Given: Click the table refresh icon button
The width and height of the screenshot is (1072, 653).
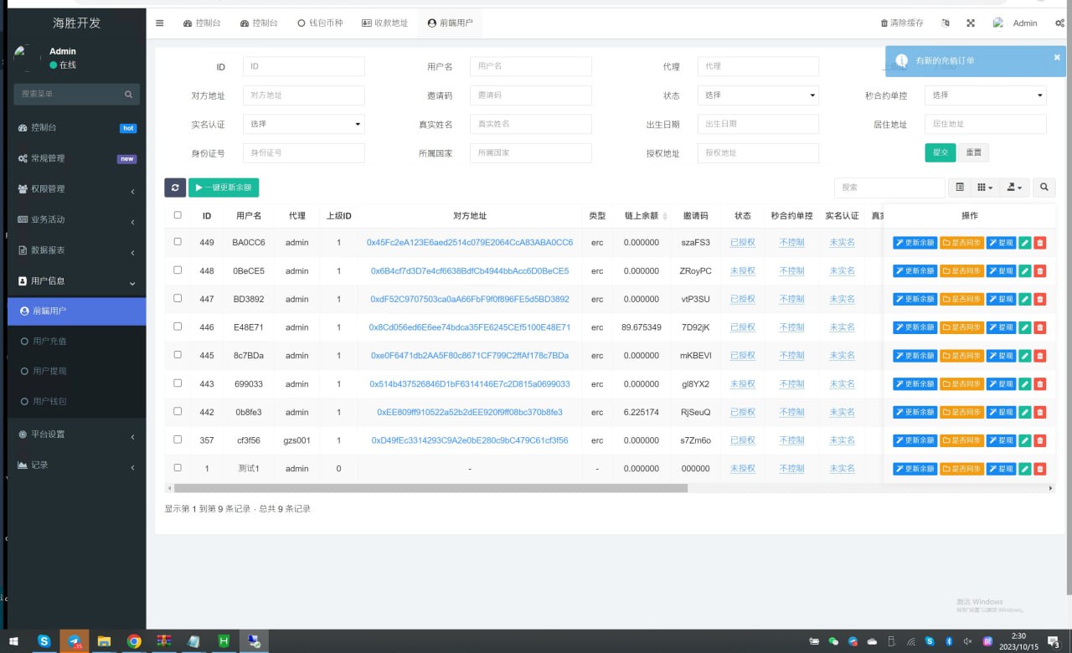Looking at the screenshot, I should [175, 188].
